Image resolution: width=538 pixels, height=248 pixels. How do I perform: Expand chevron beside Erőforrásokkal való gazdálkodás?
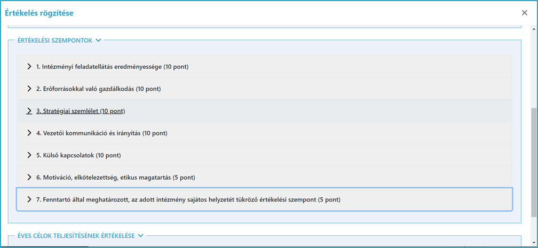click(29, 89)
